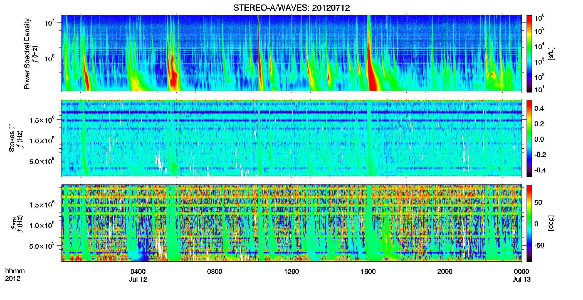
Task: Click the "[deg]" units label
Action: pos(551,223)
